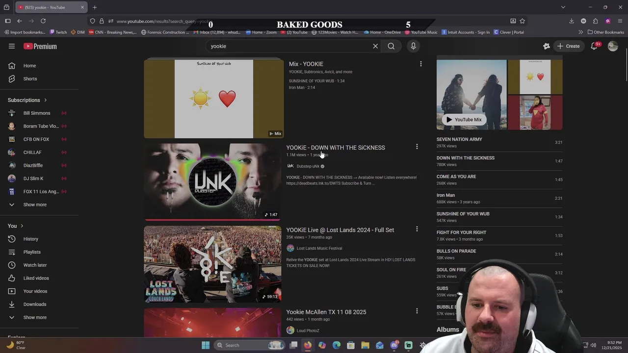The image size is (628, 353).
Task: Open options for Yookie McAllen result
Action: click(x=417, y=311)
